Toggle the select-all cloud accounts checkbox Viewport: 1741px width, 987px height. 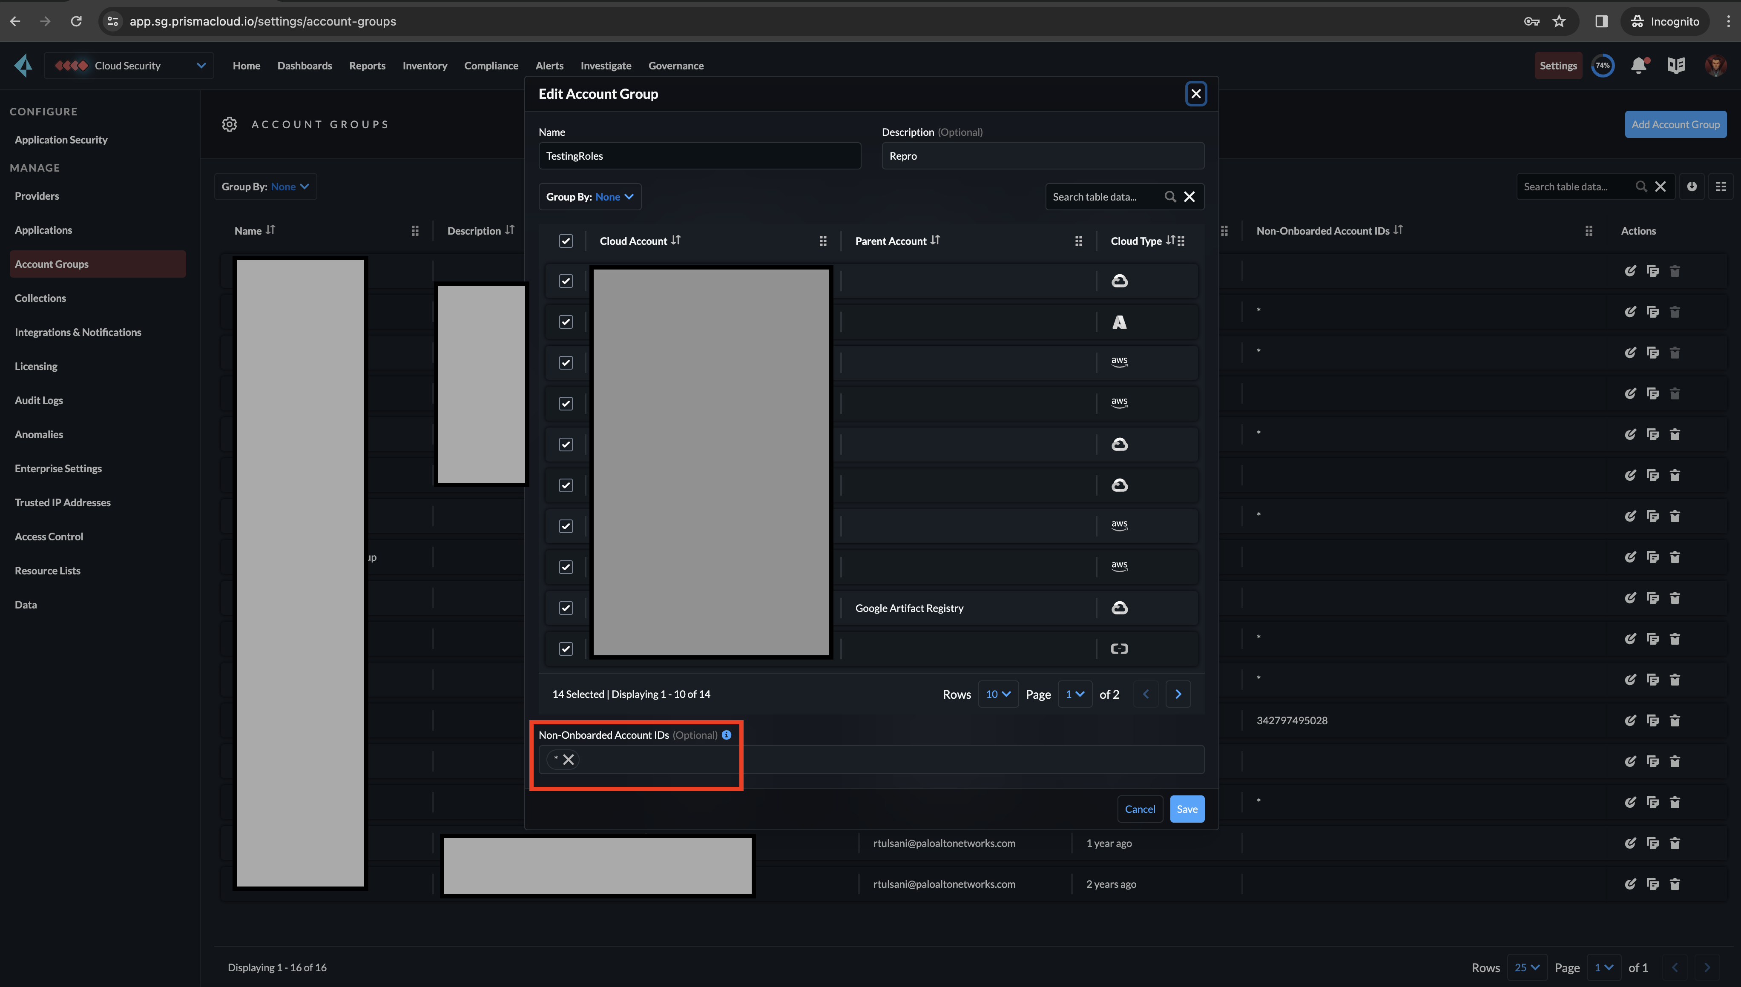pyautogui.click(x=566, y=241)
